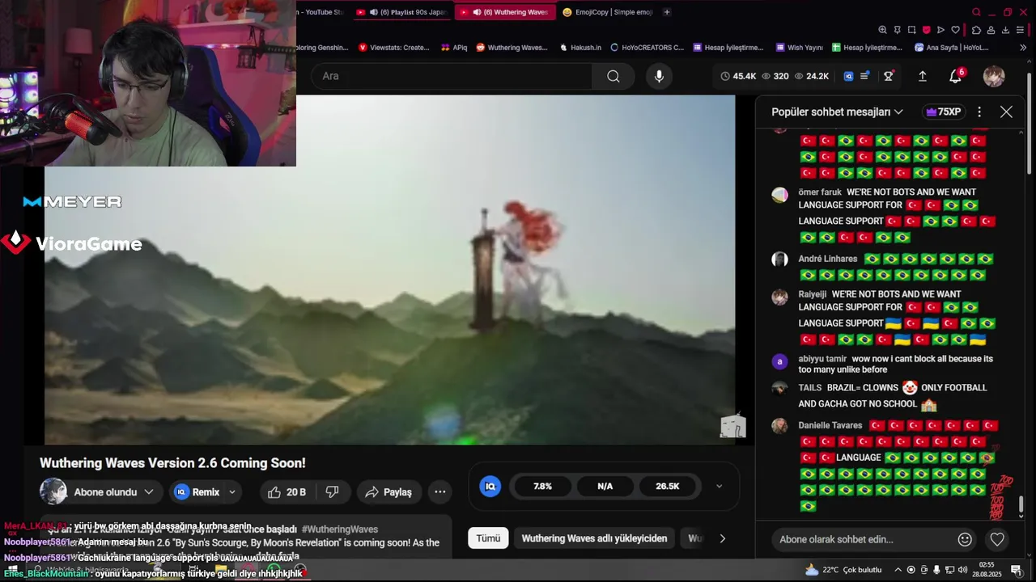
Task: Open the extensions puzzle icon
Action: (x=976, y=30)
